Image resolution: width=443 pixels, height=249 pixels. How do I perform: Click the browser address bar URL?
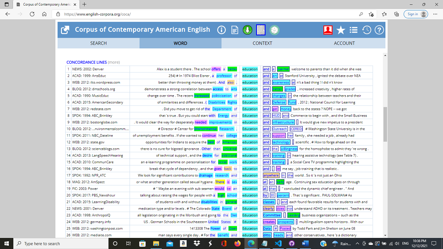[x=97, y=14]
